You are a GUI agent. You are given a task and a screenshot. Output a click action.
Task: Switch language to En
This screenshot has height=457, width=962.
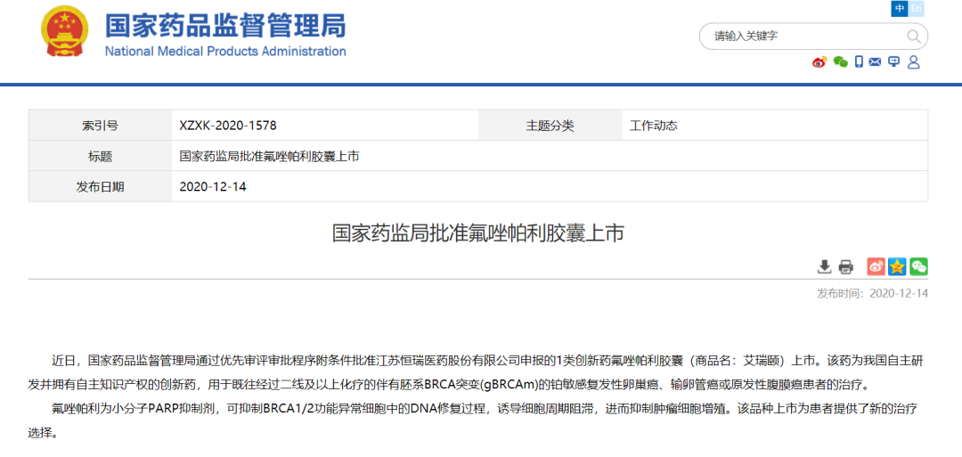coord(916,9)
